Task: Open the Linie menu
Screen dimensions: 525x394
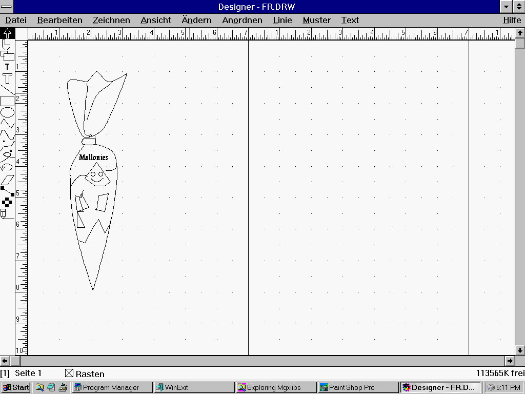Action: click(282, 20)
